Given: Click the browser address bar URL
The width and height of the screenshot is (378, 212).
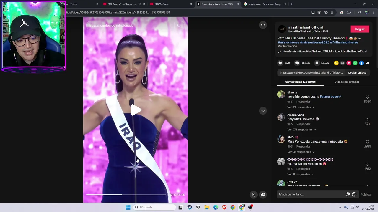Looking at the screenshot, I should pos(118,12).
